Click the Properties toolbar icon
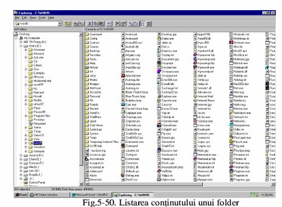 coord(123,24)
